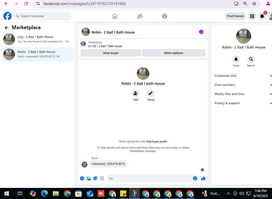This screenshot has height=199, width=272.
Task: Focus the message text box
Action: [149, 178]
